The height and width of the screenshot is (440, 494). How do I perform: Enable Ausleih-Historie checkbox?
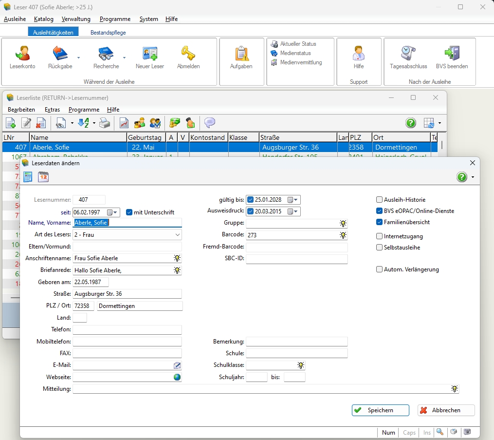click(379, 200)
